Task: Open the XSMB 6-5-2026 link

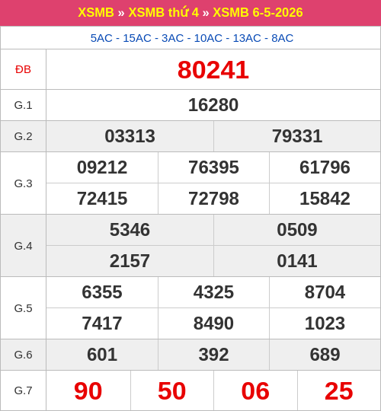Action: click(258, 12)
